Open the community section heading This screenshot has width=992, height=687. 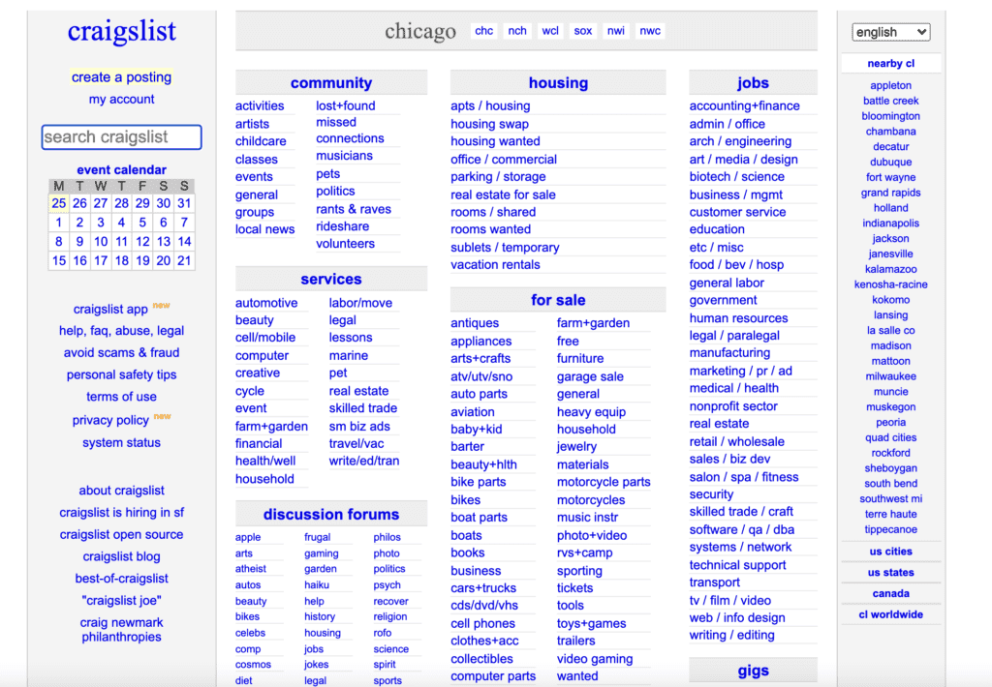(x=331, y=83)
